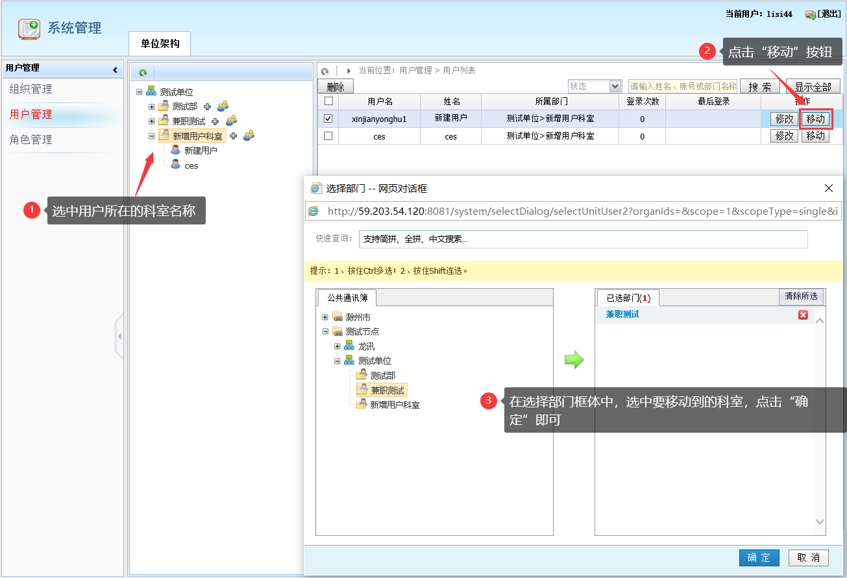
Task: Collapse the 测试单位 node in dialog tree
Action: (338, 361)
